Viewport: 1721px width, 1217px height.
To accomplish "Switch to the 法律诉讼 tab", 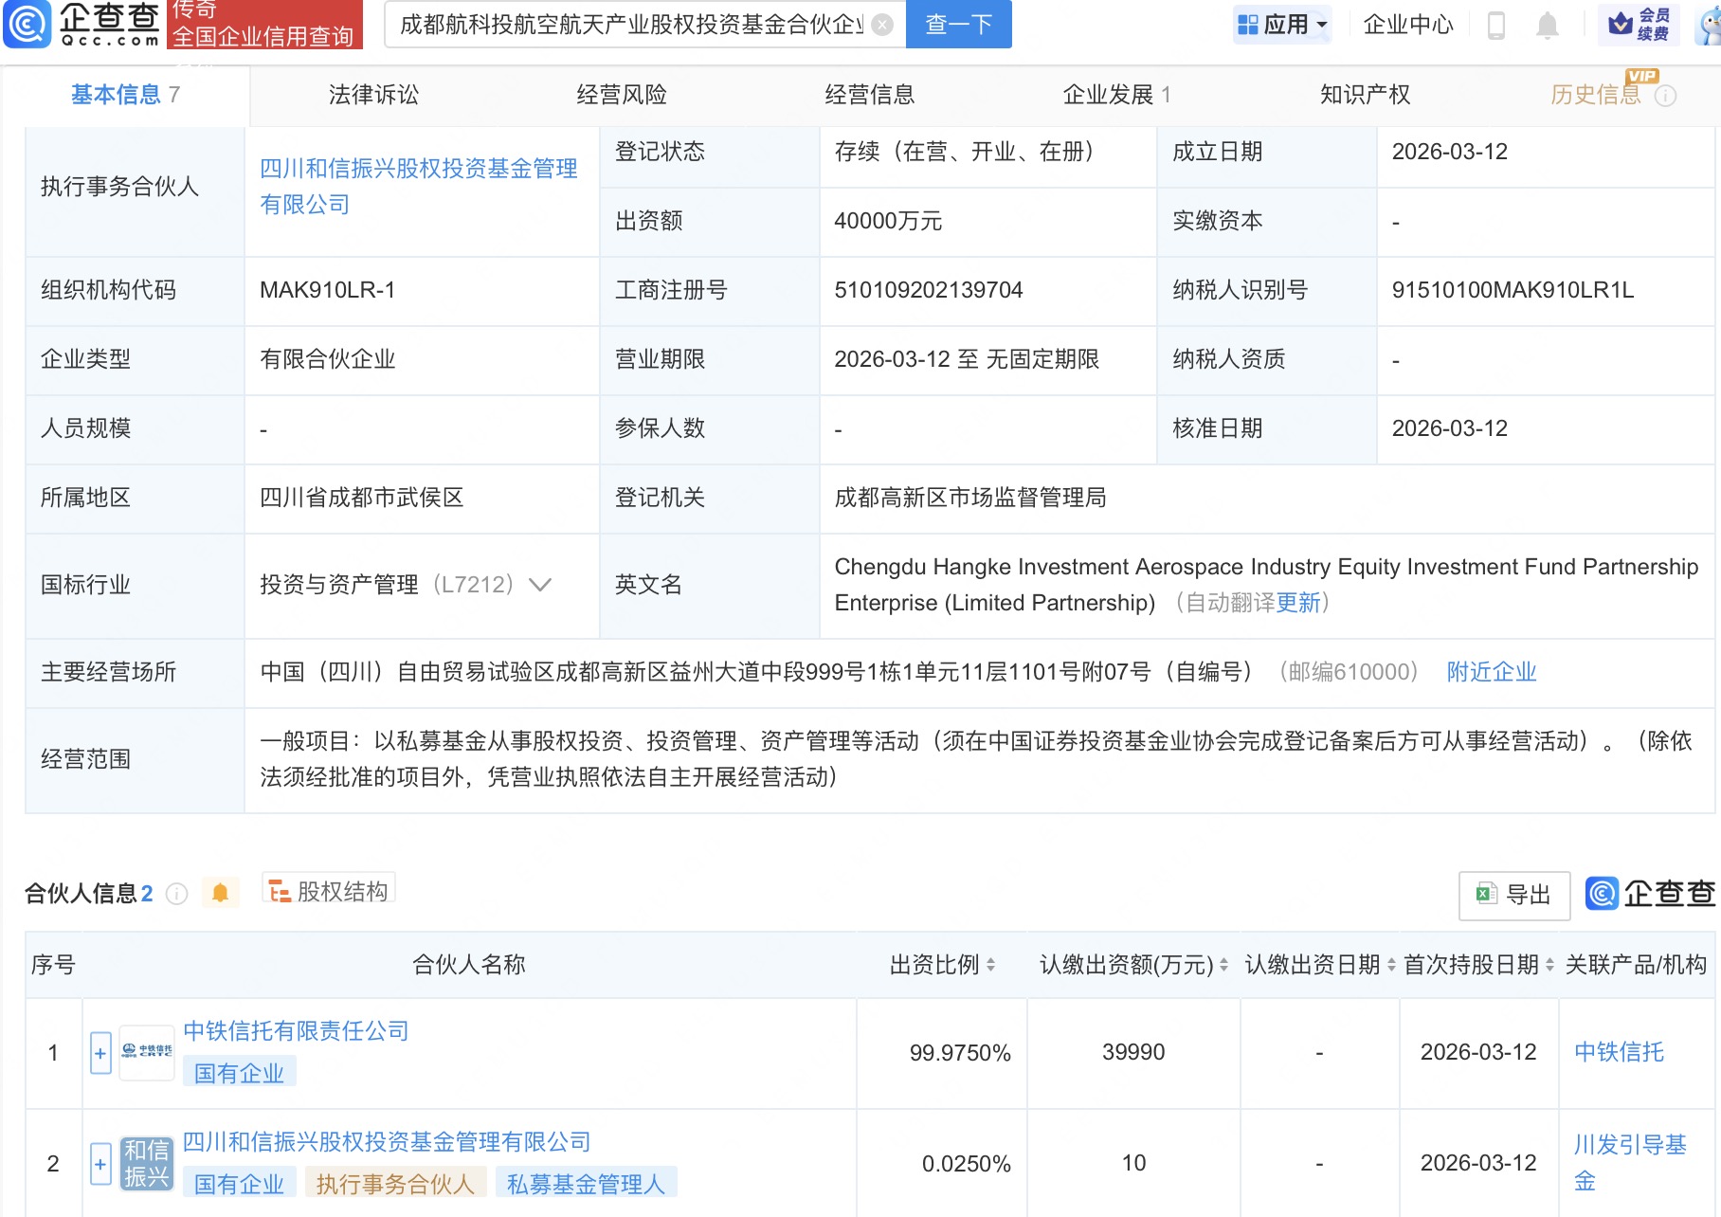I will tap(373, 95).
